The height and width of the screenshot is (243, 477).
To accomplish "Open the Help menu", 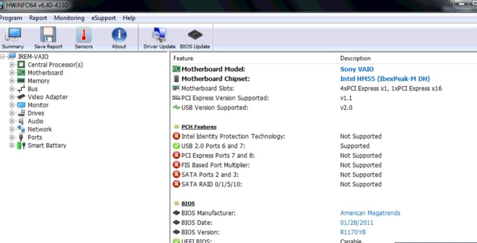I will (x=129, y=18).
